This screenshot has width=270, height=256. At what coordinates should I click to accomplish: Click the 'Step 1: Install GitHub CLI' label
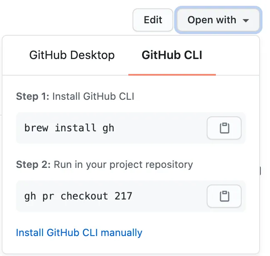75,96
